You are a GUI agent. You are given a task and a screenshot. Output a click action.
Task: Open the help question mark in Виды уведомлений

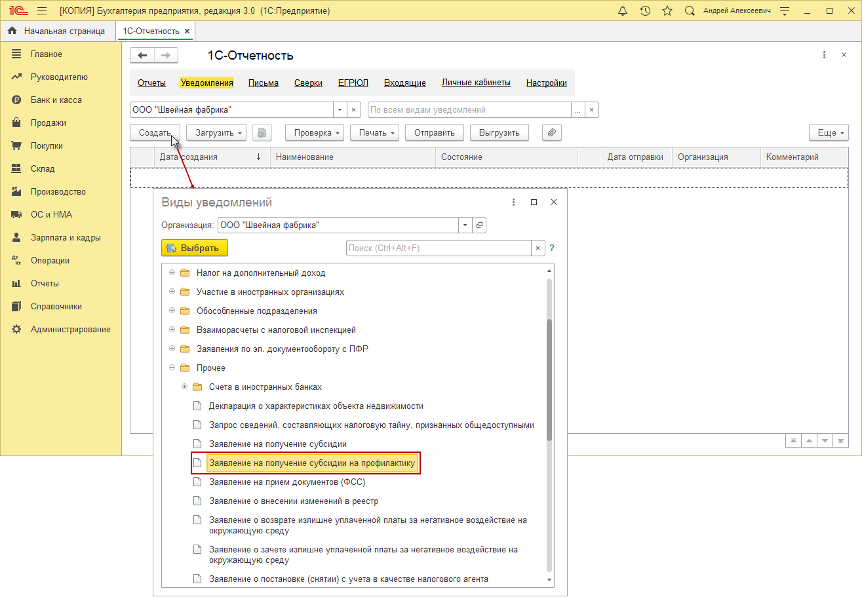pos(552,248)
